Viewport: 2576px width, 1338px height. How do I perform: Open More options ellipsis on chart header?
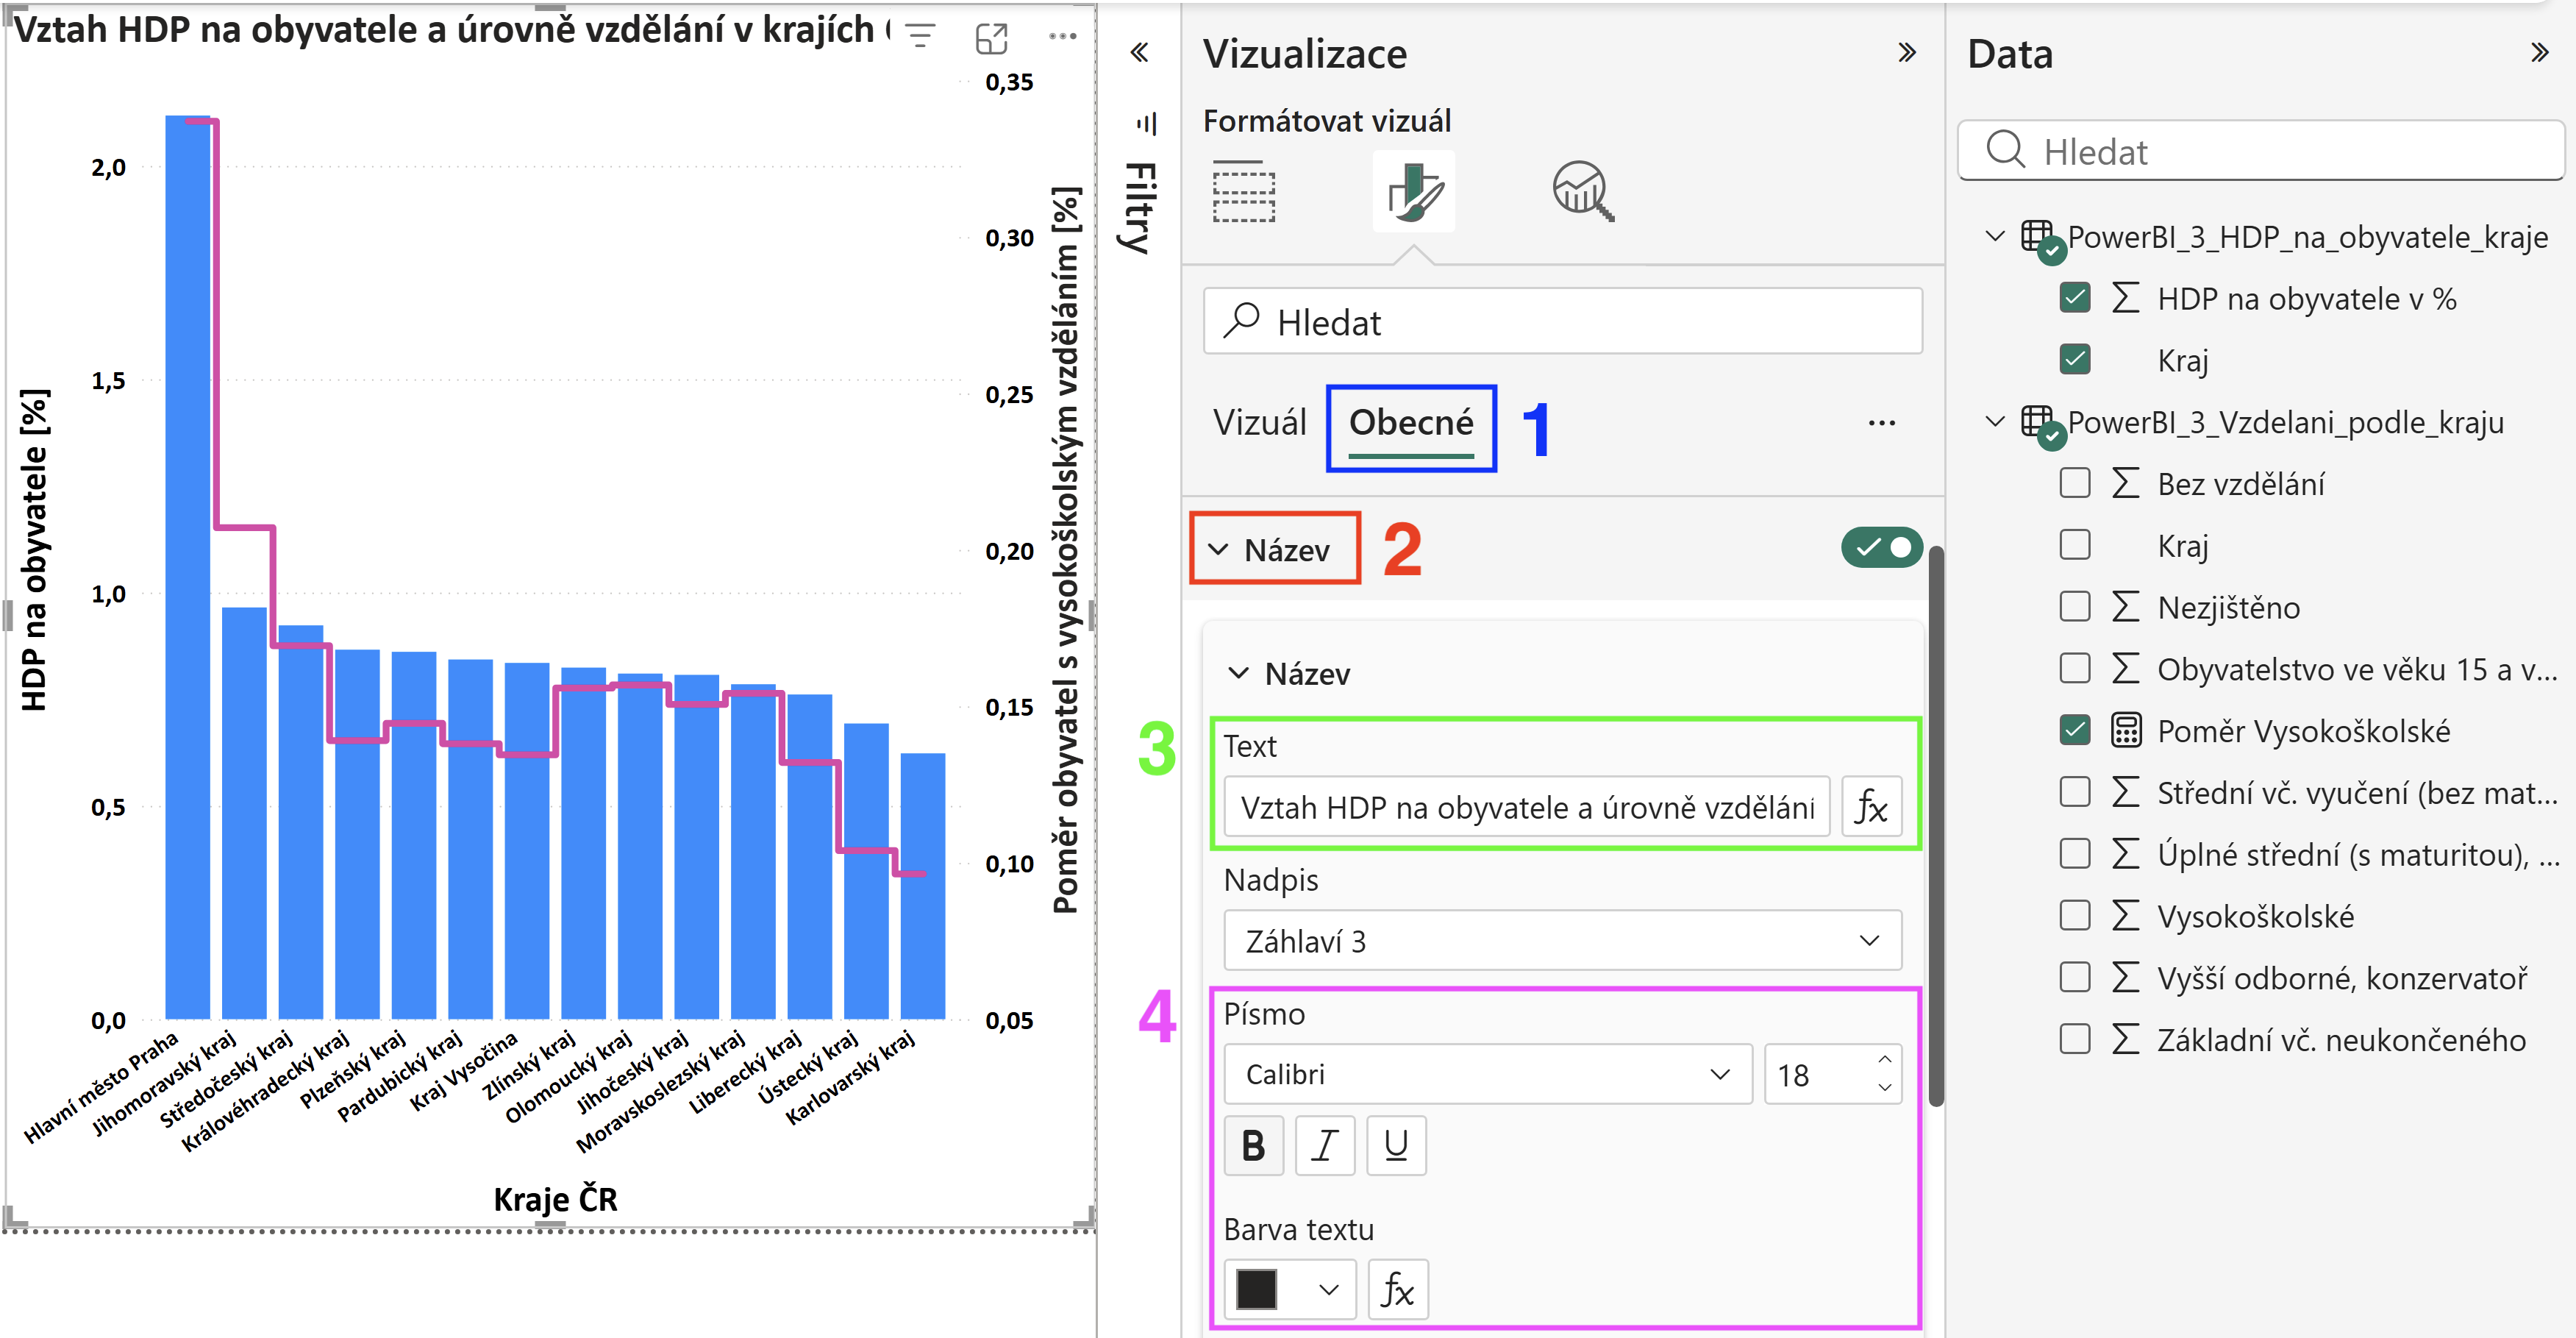1062,37
